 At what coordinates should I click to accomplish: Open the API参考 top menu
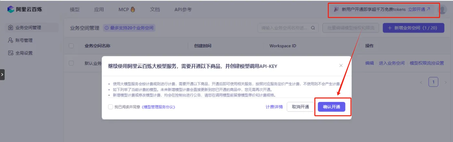coord(183,9)
